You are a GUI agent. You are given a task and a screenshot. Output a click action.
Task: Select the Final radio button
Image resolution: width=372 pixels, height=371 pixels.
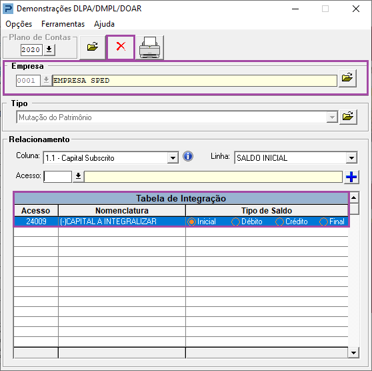pos(323,222)
